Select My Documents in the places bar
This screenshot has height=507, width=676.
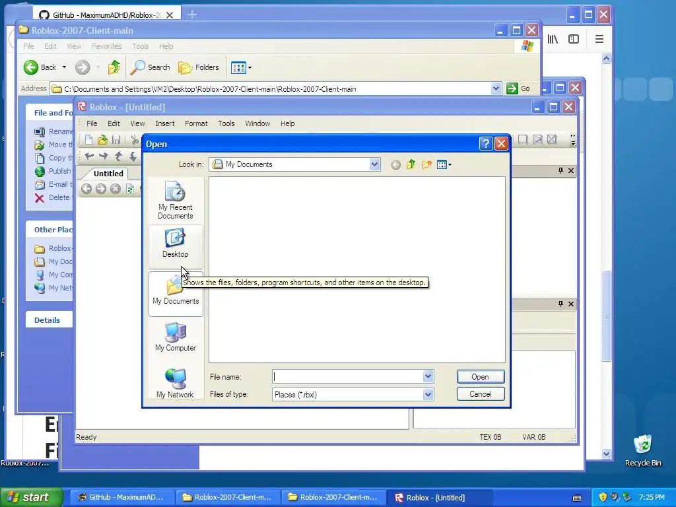click(176, 293)
